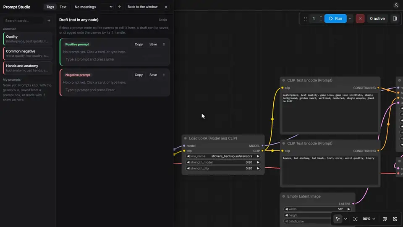Image resolution: width=403 pixels, height=227 pixels.
Task: Click Back to the window
Action: tap(142, 7)
